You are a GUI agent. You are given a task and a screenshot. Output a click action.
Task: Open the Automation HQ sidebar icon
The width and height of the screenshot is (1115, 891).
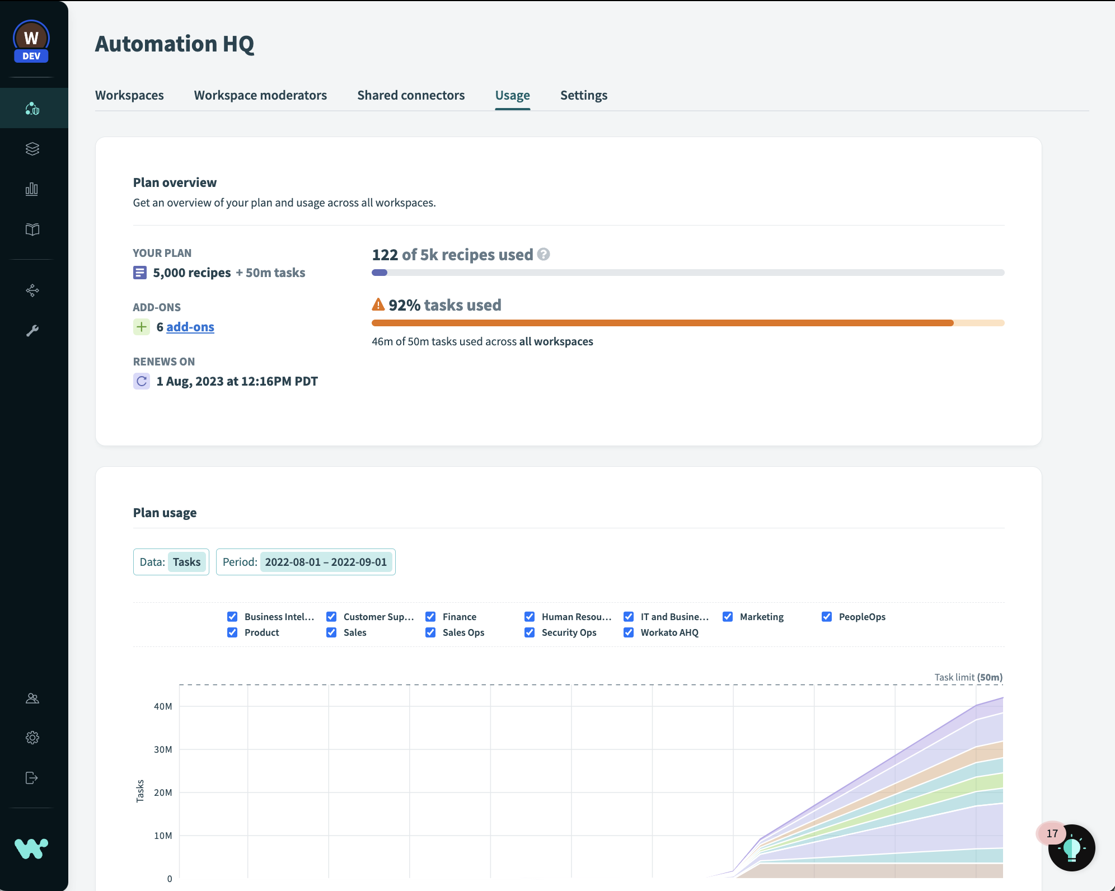pos(32,108)
